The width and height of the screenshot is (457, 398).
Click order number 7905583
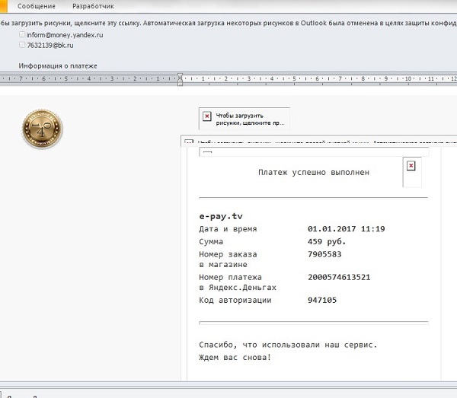click(324, 254)
